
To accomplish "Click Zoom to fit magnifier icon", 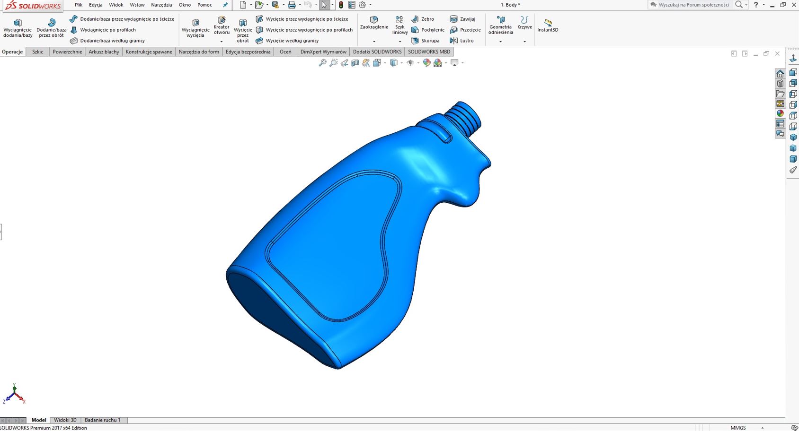I will pyautogui.click(x=323, y=63).
